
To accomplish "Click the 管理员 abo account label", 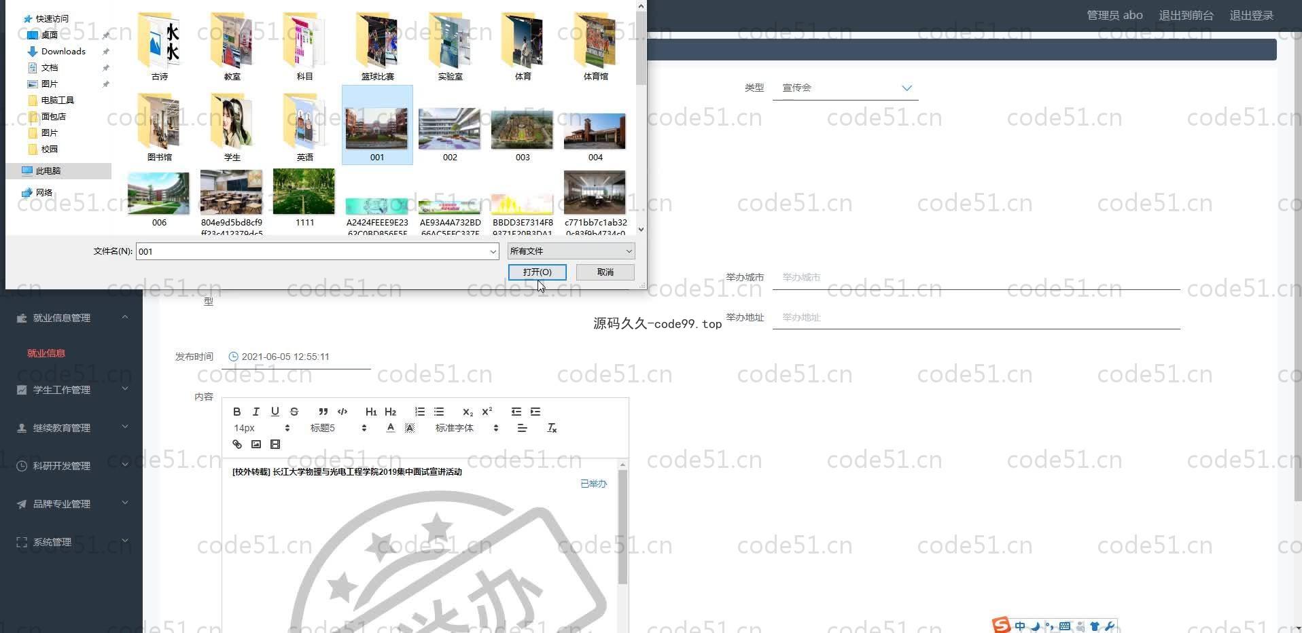I will tap(1114, 15).
